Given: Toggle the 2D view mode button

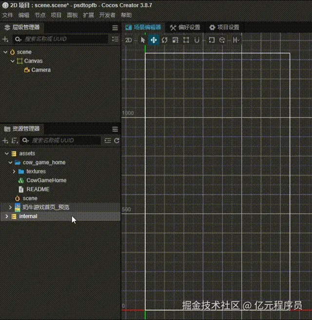Looking at the screenshot, I should pos(129,40).
